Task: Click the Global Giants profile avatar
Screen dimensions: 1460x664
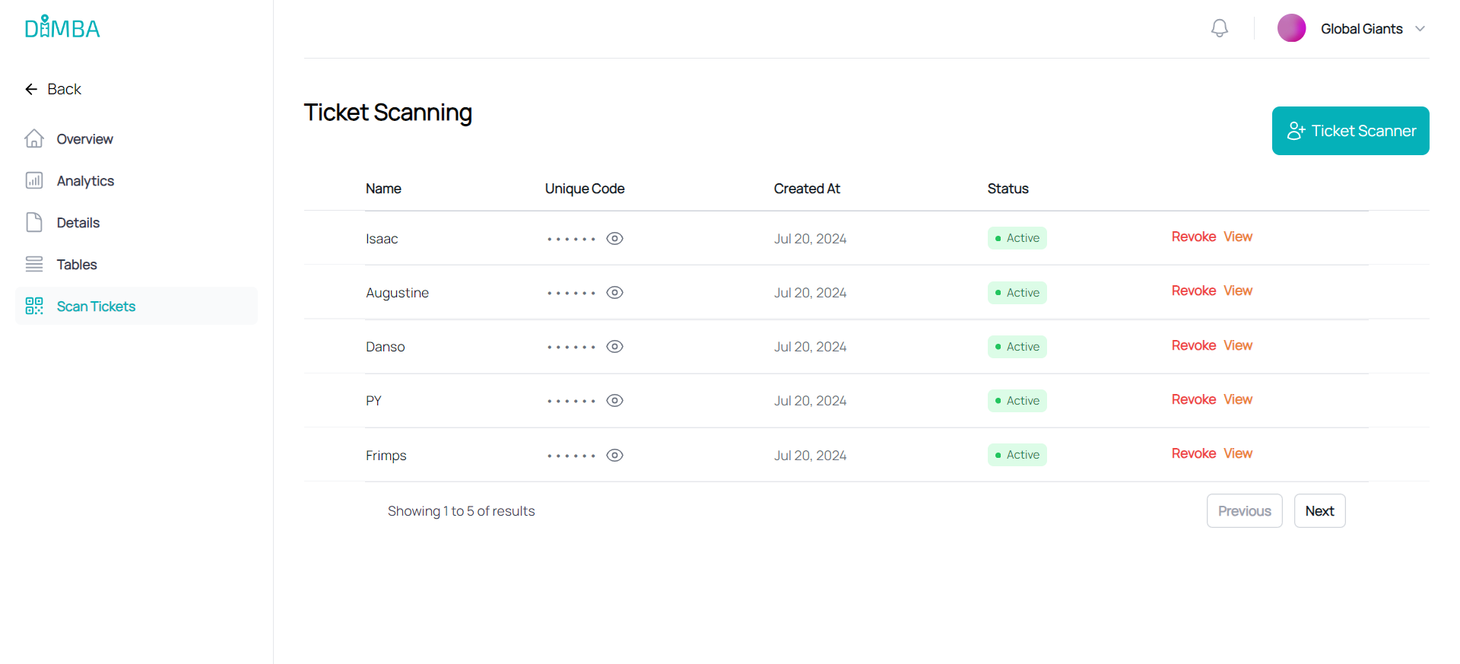Action: (x=1291, y=28)
